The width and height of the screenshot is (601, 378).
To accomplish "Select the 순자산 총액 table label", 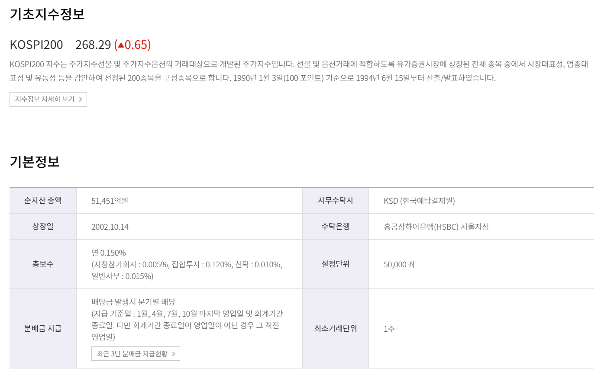I will point(43,200).
